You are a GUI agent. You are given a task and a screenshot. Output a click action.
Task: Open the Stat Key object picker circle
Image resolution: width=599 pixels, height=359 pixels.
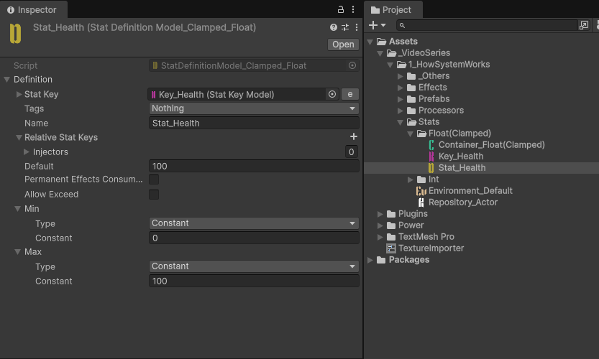[x=332, y=94]
